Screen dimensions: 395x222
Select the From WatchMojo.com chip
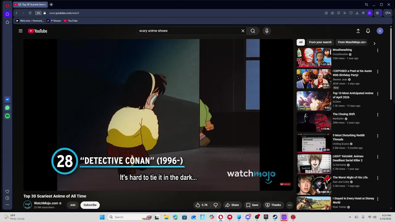(352, 42)
